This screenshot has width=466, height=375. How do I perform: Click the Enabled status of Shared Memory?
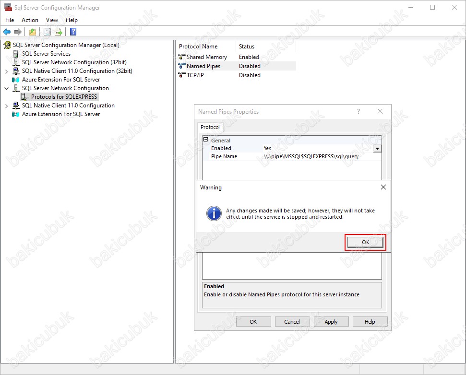point(249,57)
